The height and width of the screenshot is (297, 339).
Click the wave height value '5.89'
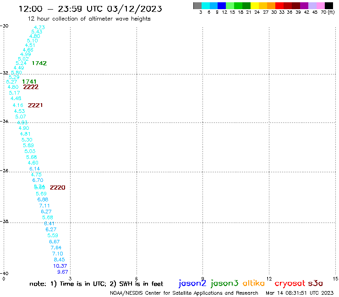pos(28,145)
